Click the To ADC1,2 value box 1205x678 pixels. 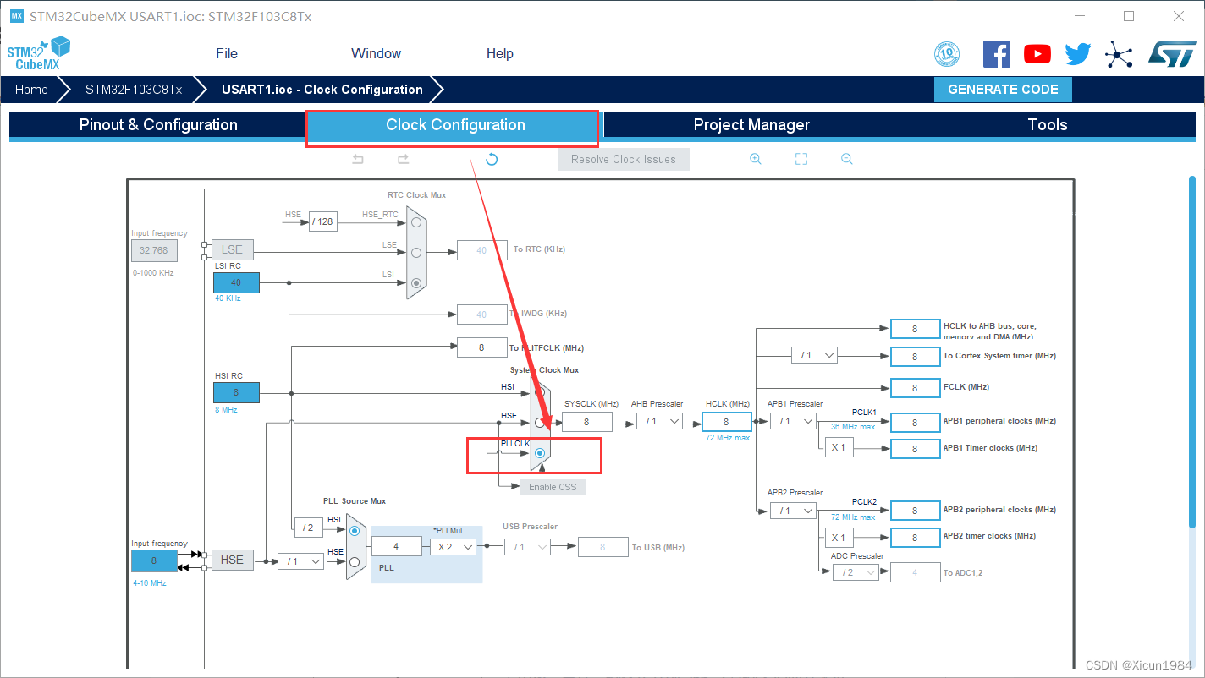tap(915, 572)
